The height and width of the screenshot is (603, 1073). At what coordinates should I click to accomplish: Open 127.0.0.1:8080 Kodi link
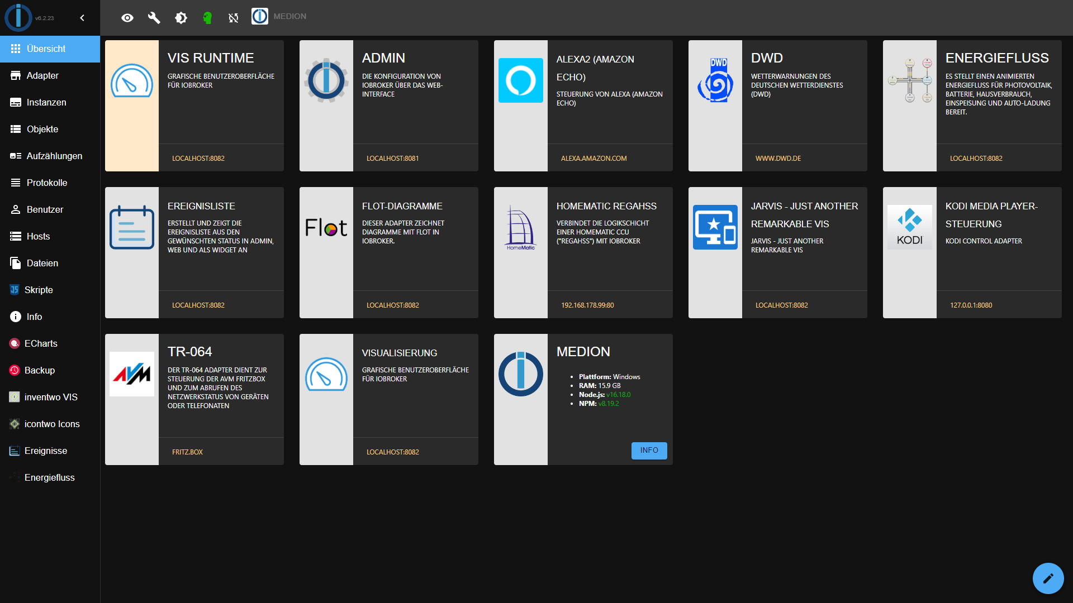[971, 305]
